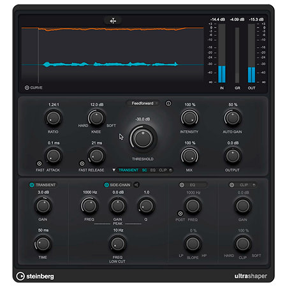The height and width of the screenshot is (287, 287).
Task: Click the GR gain reduction meter
Action: pos(237,55)
